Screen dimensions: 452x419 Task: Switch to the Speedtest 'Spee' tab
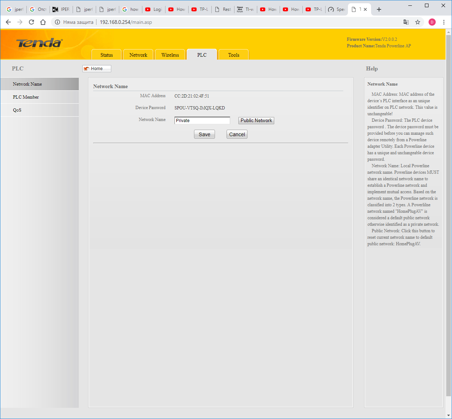click(337, 9)
